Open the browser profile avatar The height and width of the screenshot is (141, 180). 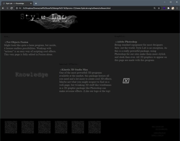[173, 8]
